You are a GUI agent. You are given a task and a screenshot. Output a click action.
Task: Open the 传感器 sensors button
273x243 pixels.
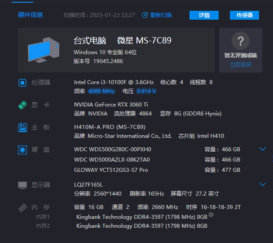(244, 15)
